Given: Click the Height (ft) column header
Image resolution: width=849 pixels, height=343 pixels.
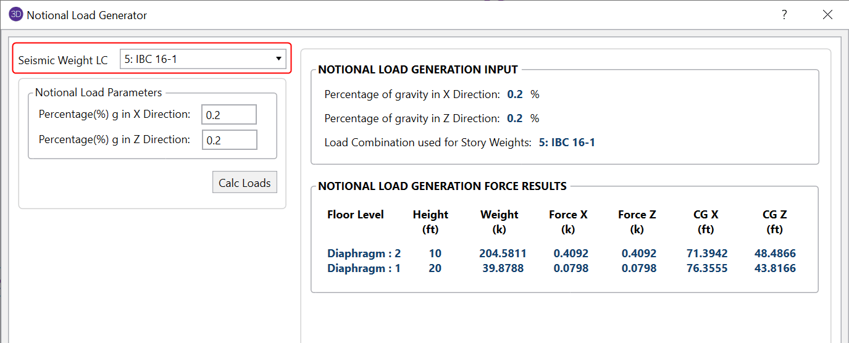Looking at the screenshot, I should (430, 221).
